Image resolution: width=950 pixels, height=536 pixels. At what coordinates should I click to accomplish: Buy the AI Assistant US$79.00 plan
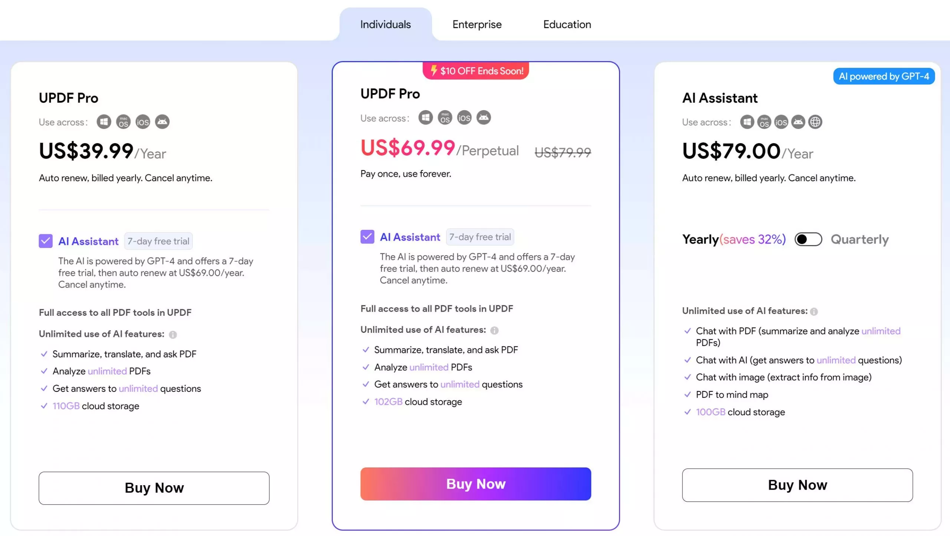pos(797,485)
